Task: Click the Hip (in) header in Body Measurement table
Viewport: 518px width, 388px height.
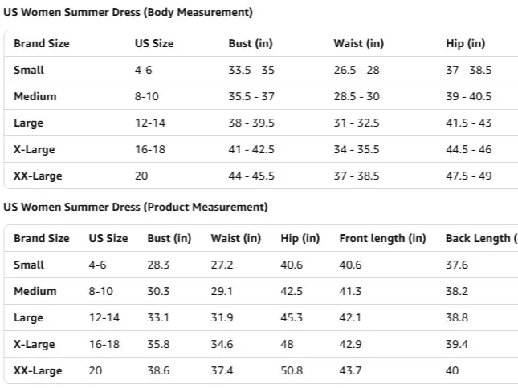Action: 465,43
